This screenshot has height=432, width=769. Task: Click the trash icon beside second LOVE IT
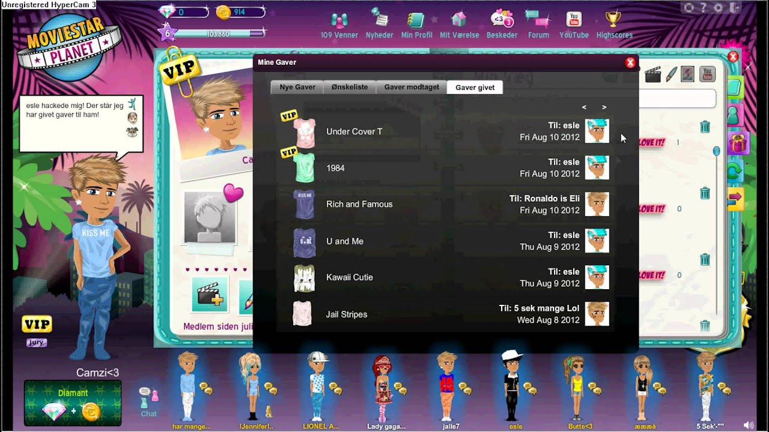705,193
